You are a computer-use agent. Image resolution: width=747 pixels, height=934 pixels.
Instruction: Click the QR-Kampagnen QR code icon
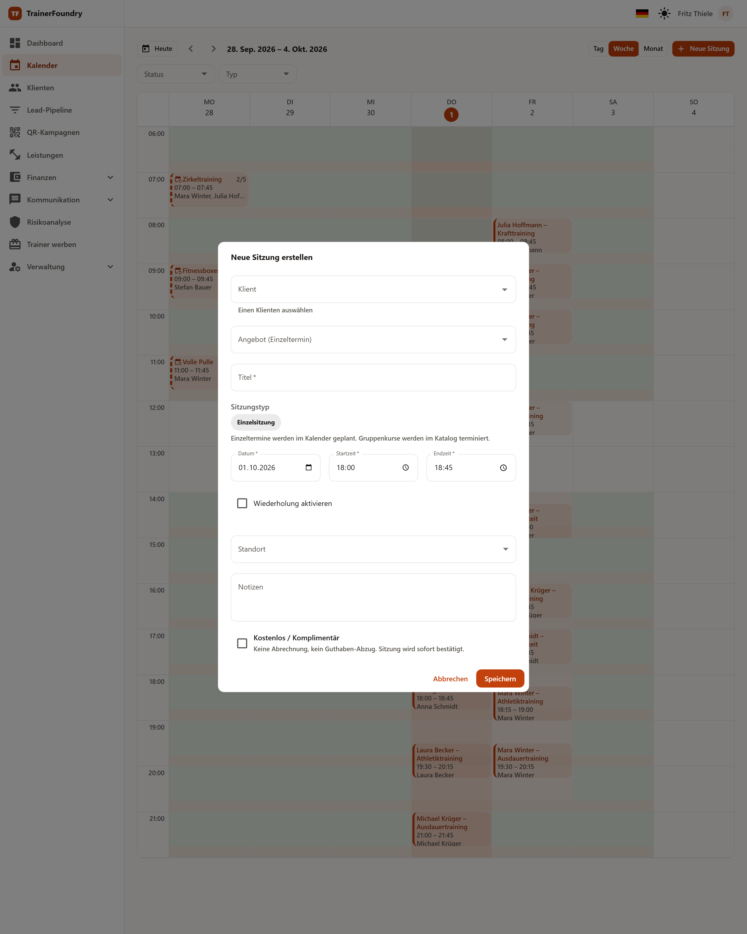[15, 132]
